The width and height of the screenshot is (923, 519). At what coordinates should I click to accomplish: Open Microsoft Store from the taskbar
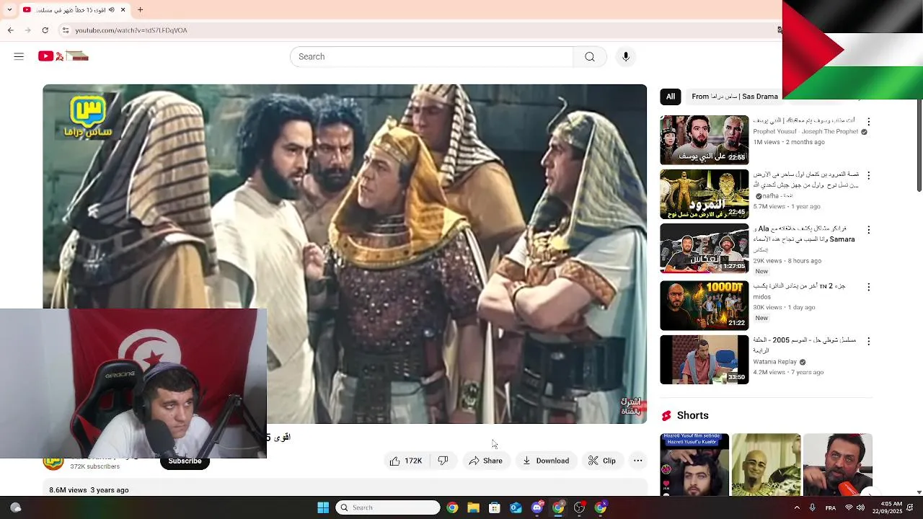pyautogui.click(x=495, y=507)
